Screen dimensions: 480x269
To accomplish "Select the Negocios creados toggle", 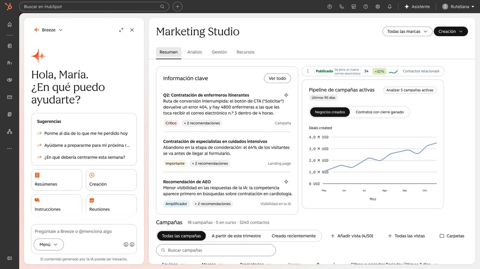I will click(329, 112).
